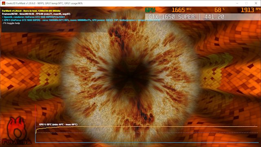Click the Frames and FPS statistics line
The width and height of the screenshot is (261, 147).
(36, 14)
